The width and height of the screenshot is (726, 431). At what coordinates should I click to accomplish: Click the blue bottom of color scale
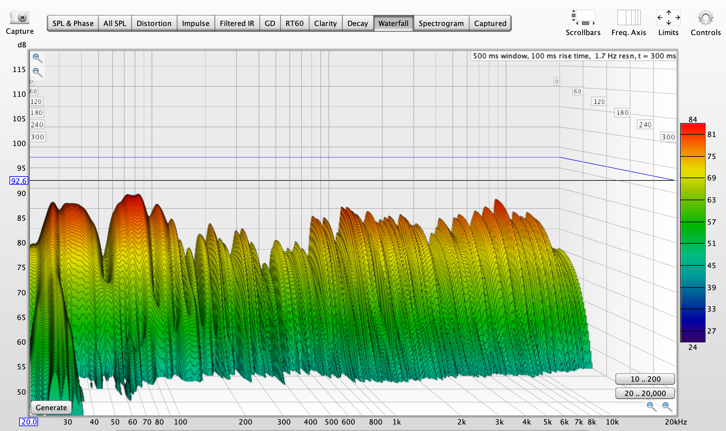[693, 320]
